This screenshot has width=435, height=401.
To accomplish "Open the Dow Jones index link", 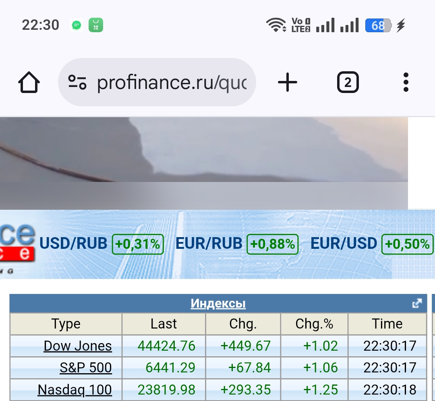I will pos(78,346).
